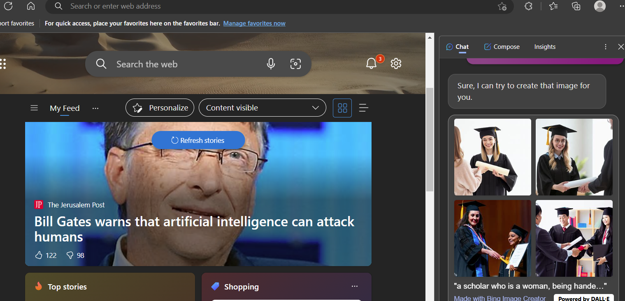Image resolution: width=625 pixels, height=301 pixels.
Task: Click the user profile avatar
Action: tap(600, 6)
